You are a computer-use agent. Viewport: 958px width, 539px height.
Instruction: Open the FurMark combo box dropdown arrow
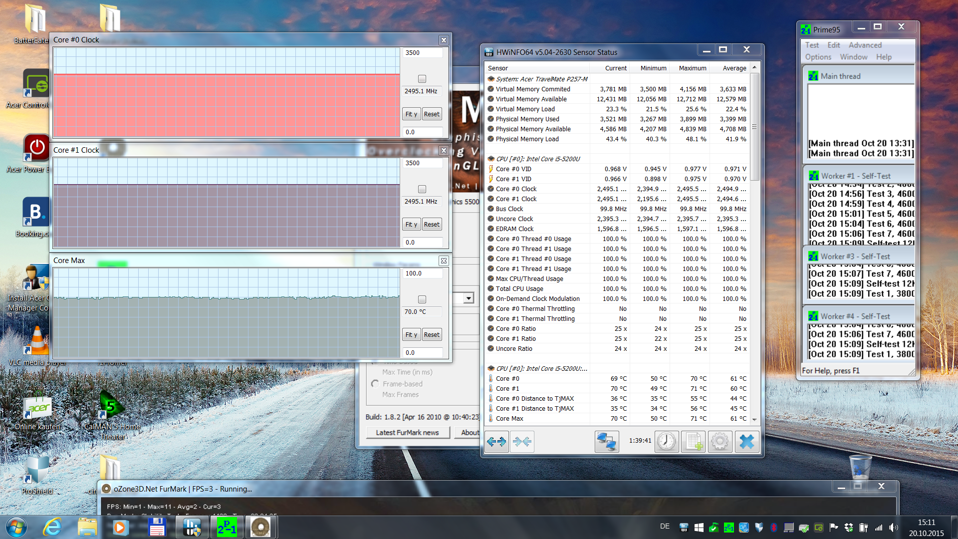point(468,298)
